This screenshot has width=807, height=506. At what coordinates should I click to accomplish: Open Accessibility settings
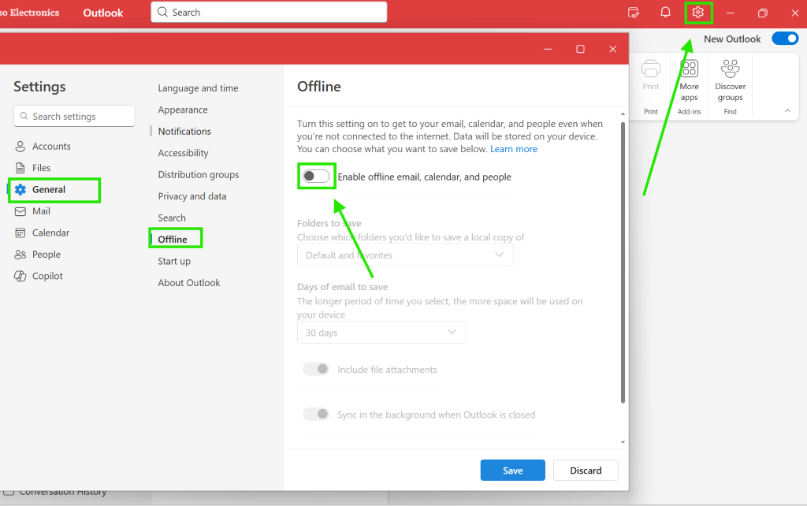pos(183,153)
